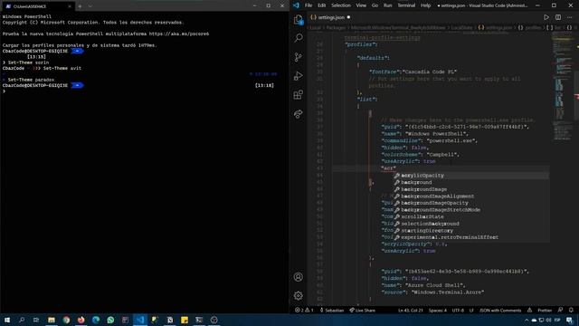Open Windows Terminal taskbar icon

(x=199, y=320)
